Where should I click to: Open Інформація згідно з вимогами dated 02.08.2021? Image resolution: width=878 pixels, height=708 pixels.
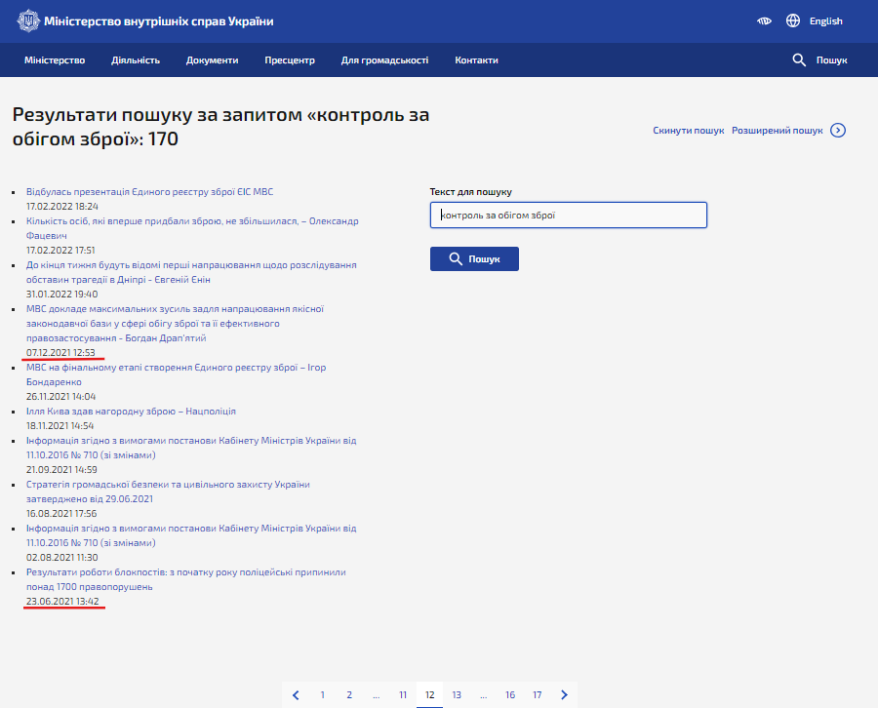[191, 535]
